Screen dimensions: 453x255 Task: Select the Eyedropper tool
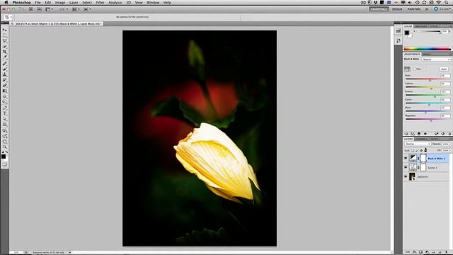[5, 57]
